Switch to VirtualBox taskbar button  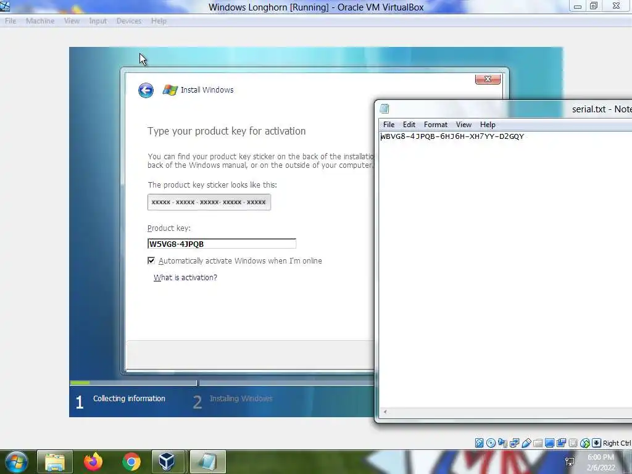point(167,462)
